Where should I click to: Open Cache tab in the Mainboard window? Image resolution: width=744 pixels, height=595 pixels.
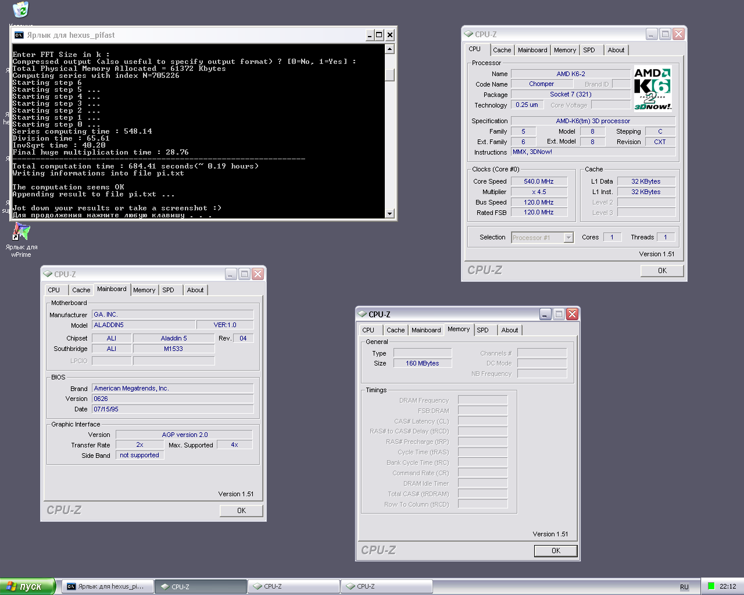(81, 290)
